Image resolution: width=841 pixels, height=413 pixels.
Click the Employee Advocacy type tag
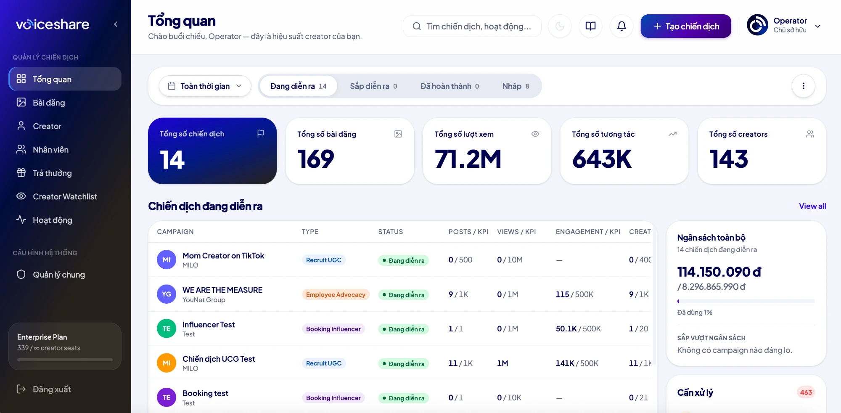[x=336, y=294]
